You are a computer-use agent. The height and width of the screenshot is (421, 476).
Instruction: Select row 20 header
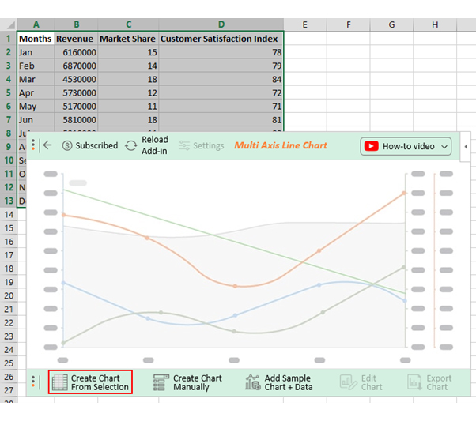click(x=9, y=295)
